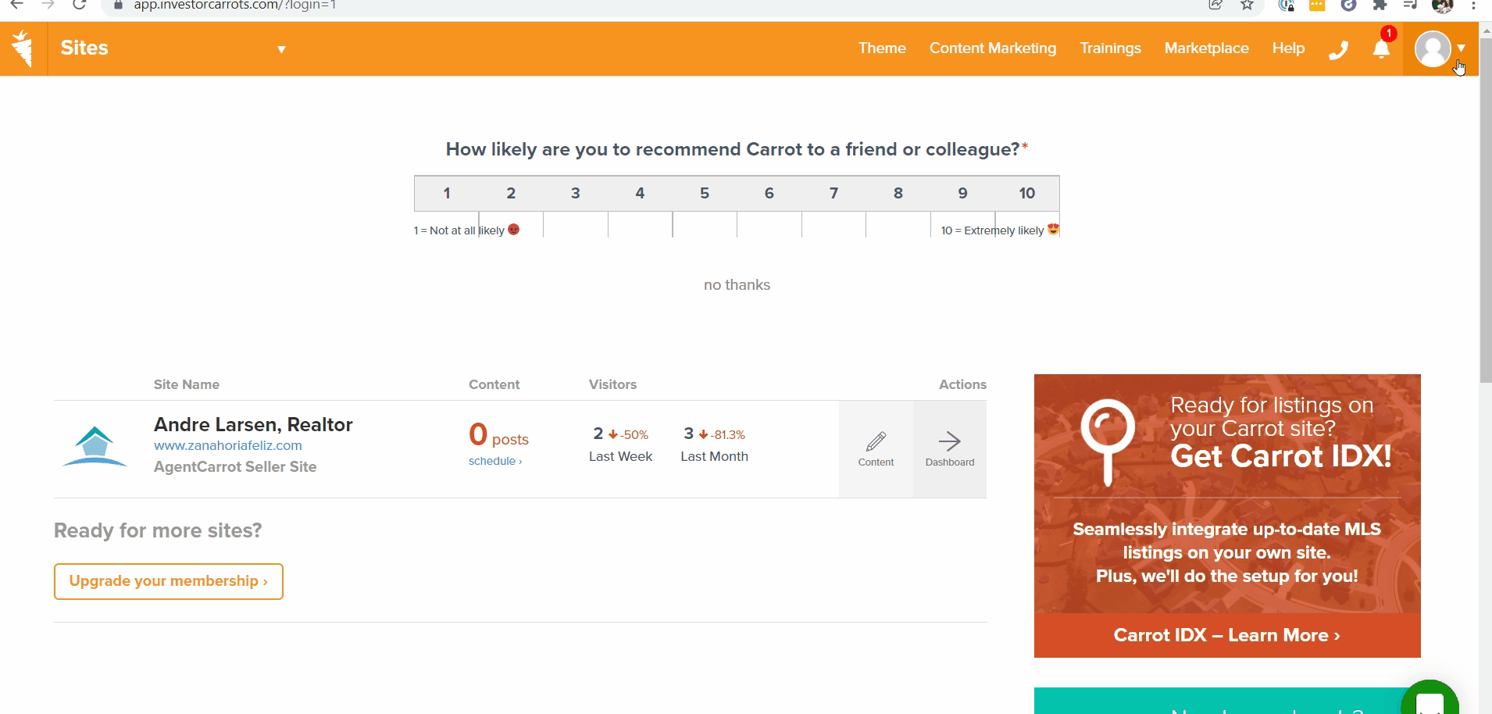
Task: Click the browser address bar URL
Action: point(234,5)
